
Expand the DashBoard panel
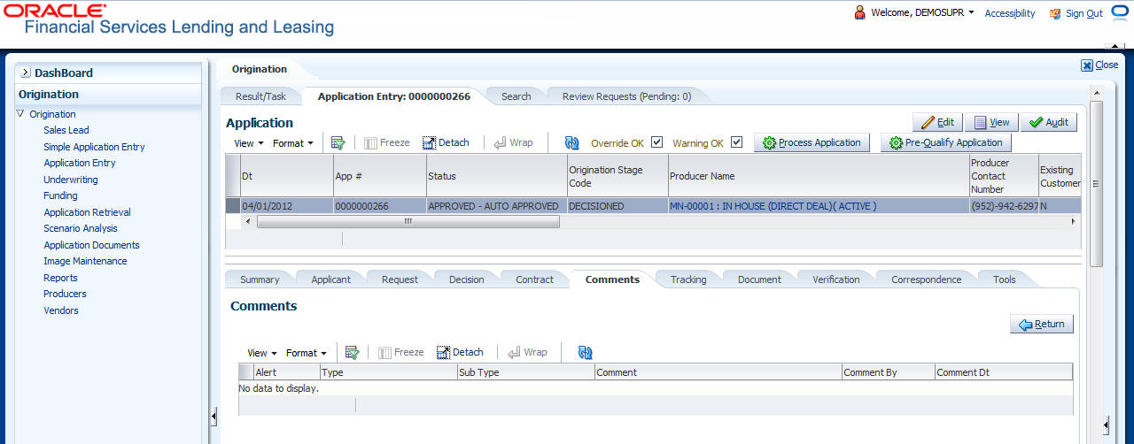[26, 73]
